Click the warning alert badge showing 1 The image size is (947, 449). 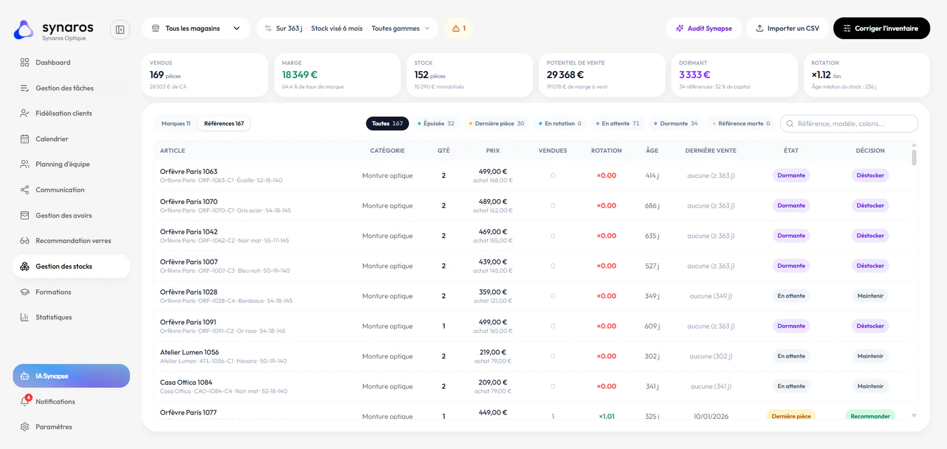point(459,28)
